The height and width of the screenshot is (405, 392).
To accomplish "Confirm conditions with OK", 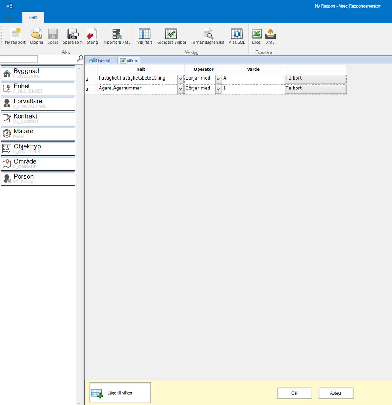I will [x=294, y=393].
